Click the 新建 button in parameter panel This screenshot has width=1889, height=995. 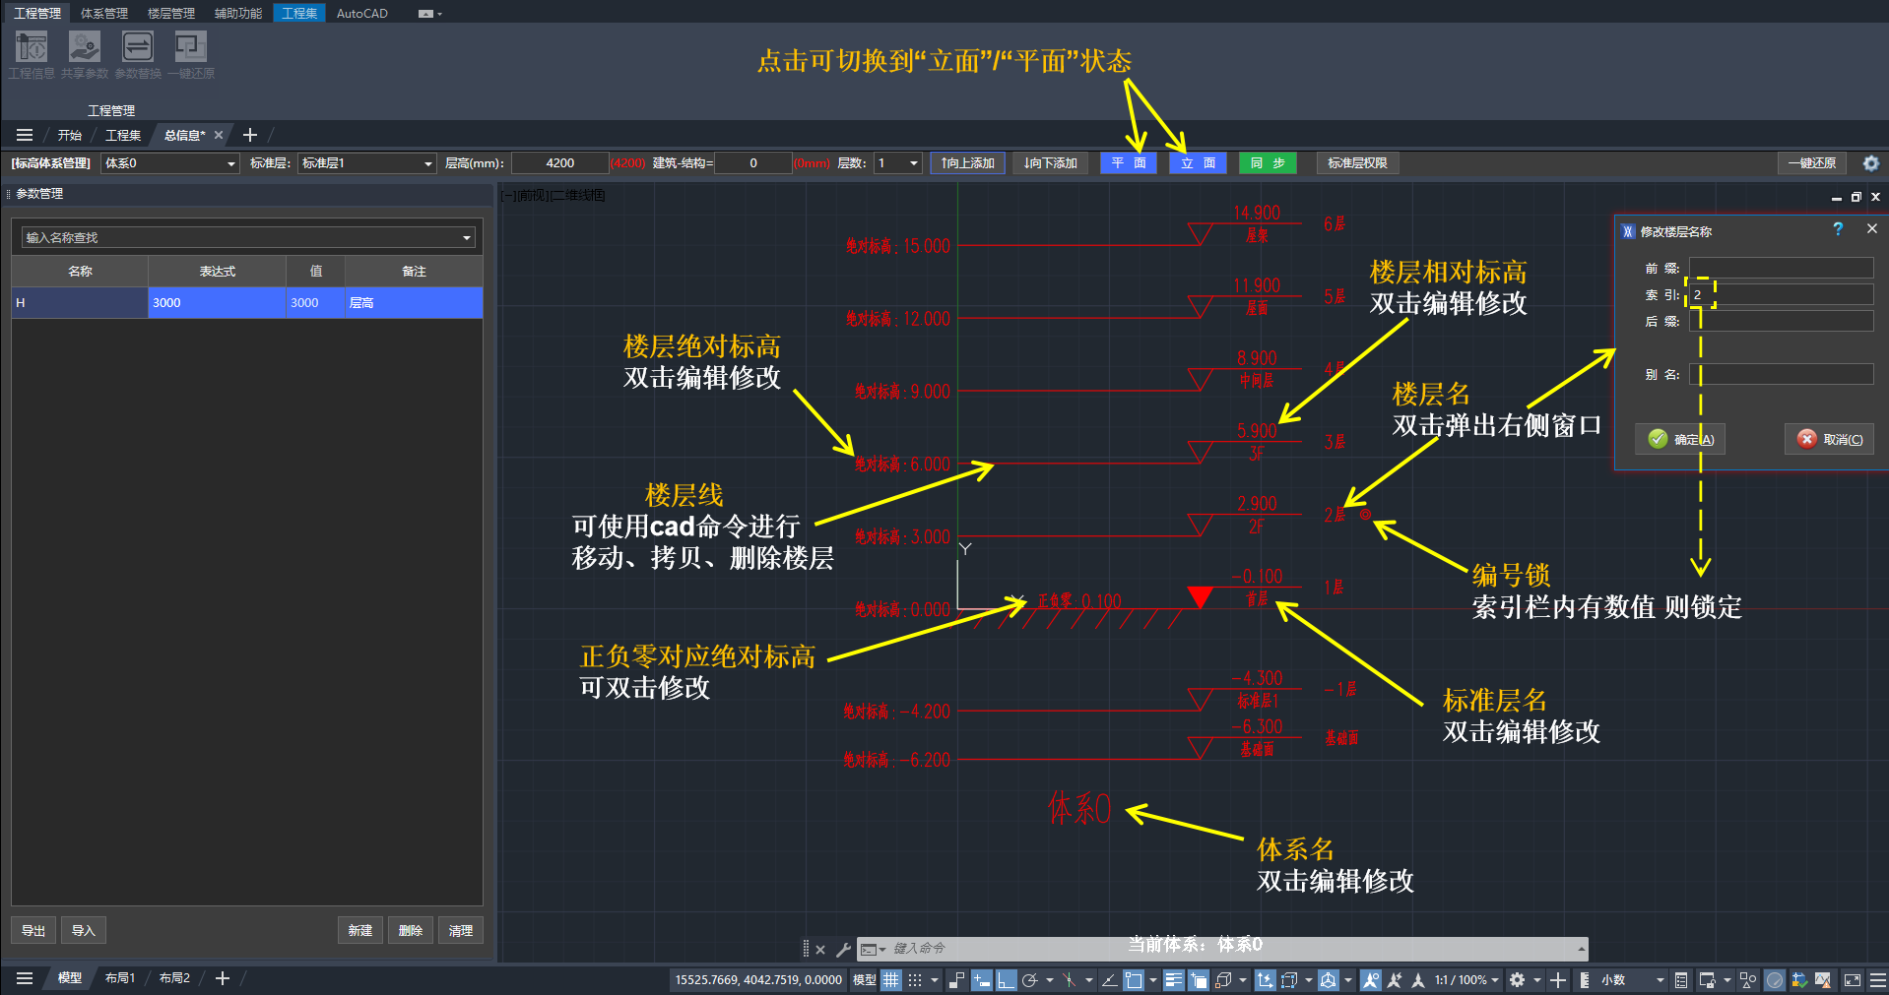pos(360,930)
